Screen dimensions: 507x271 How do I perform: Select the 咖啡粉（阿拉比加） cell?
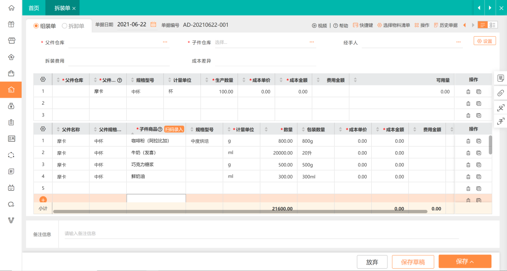point(156,141)
